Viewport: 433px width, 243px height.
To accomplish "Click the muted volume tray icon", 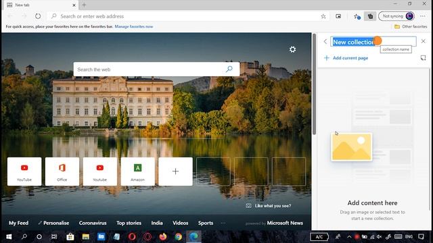I will [x=380, y=237].
